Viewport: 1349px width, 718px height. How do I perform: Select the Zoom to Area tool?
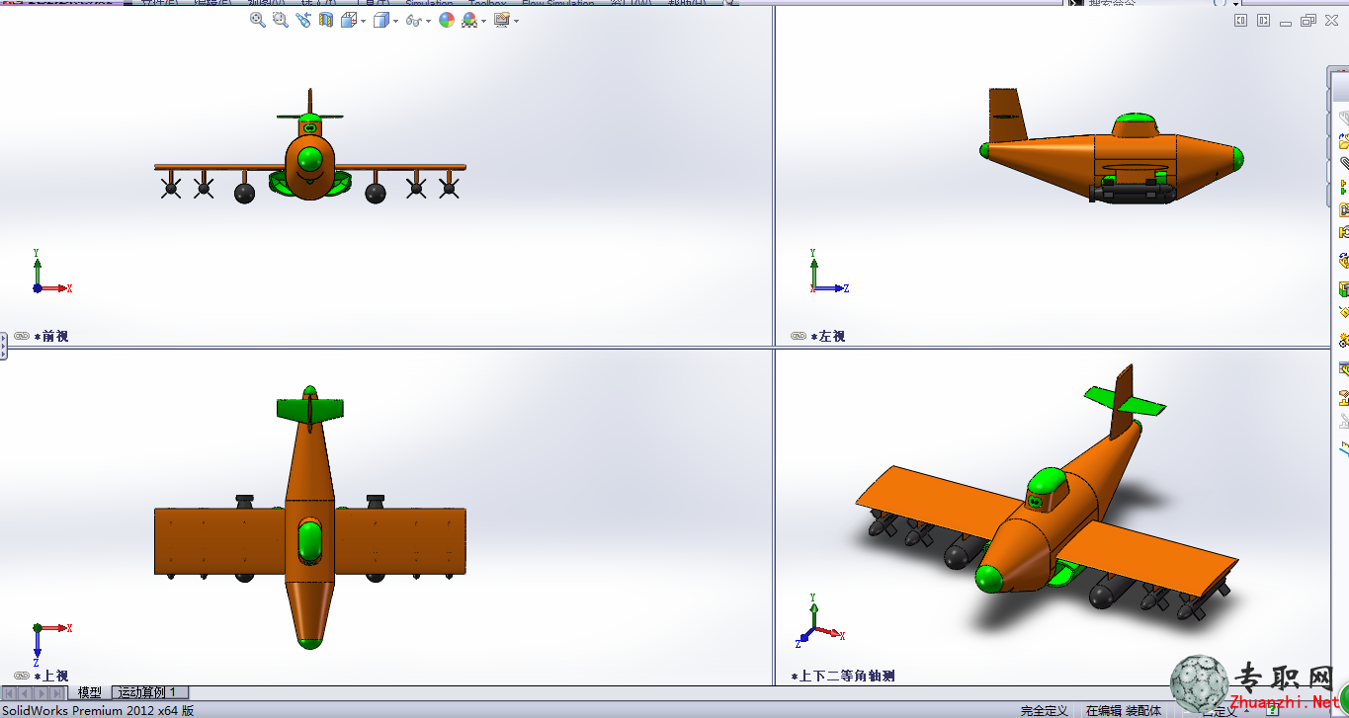[x=280, y=20]
